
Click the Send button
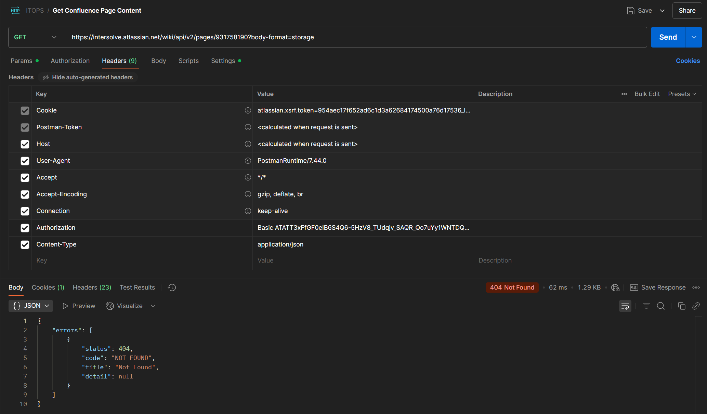click(x=668, y=37)
